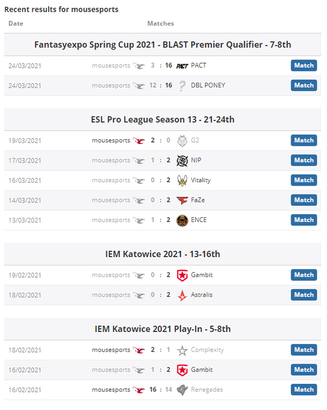Click the DBL PONEY question mark logo

(x=182, y=86)
